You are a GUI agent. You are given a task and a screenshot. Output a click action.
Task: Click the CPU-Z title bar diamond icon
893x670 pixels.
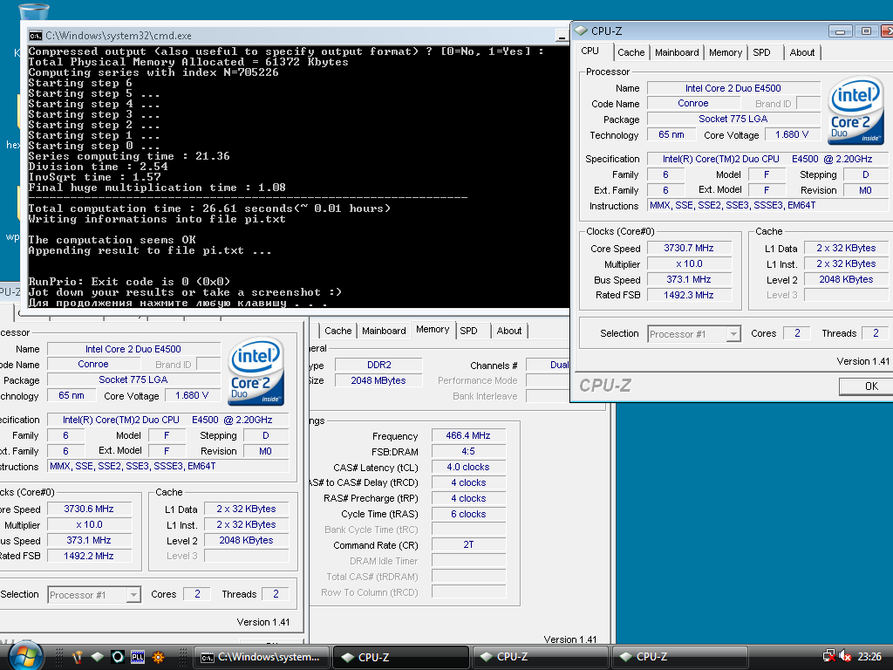(x=581, y=31)
